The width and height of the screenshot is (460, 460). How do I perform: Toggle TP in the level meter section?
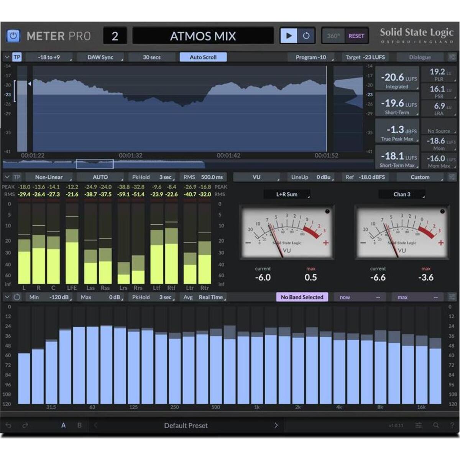click(17, 177)
